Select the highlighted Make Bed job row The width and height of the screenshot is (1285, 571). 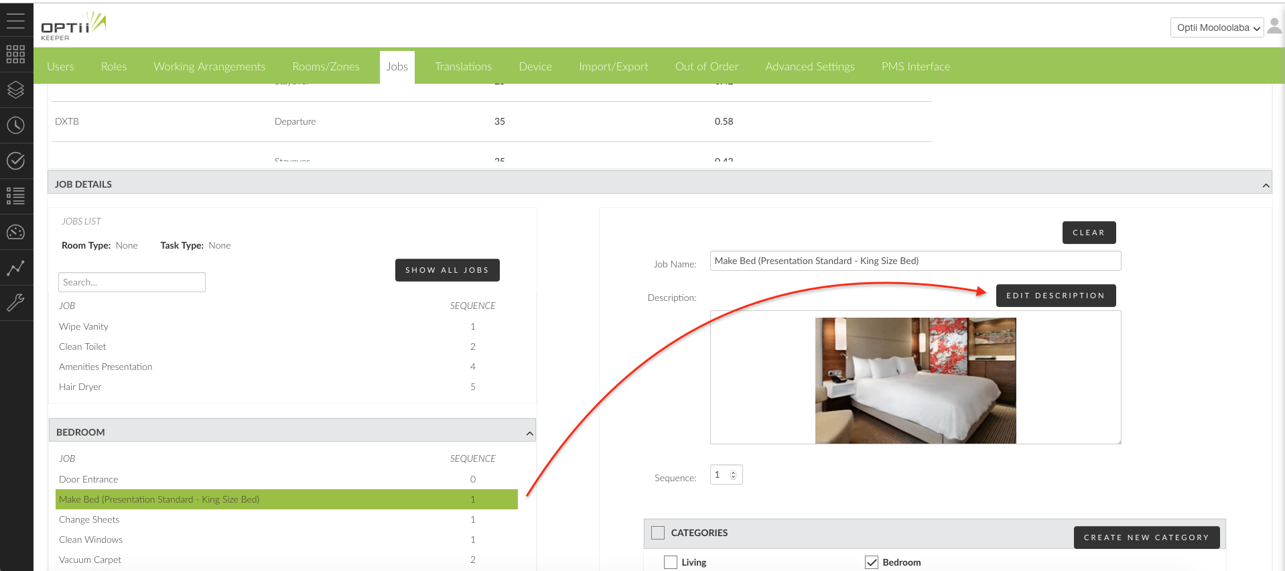(x=287, y=499)
